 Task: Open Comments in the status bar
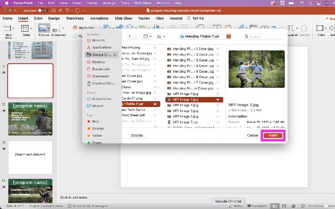(x=257, y=206)
